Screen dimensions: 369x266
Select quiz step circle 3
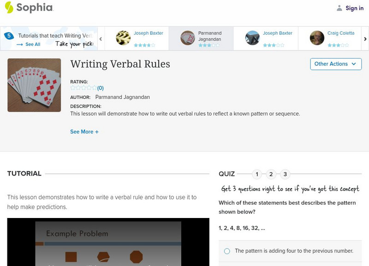(x=285, y=174)
